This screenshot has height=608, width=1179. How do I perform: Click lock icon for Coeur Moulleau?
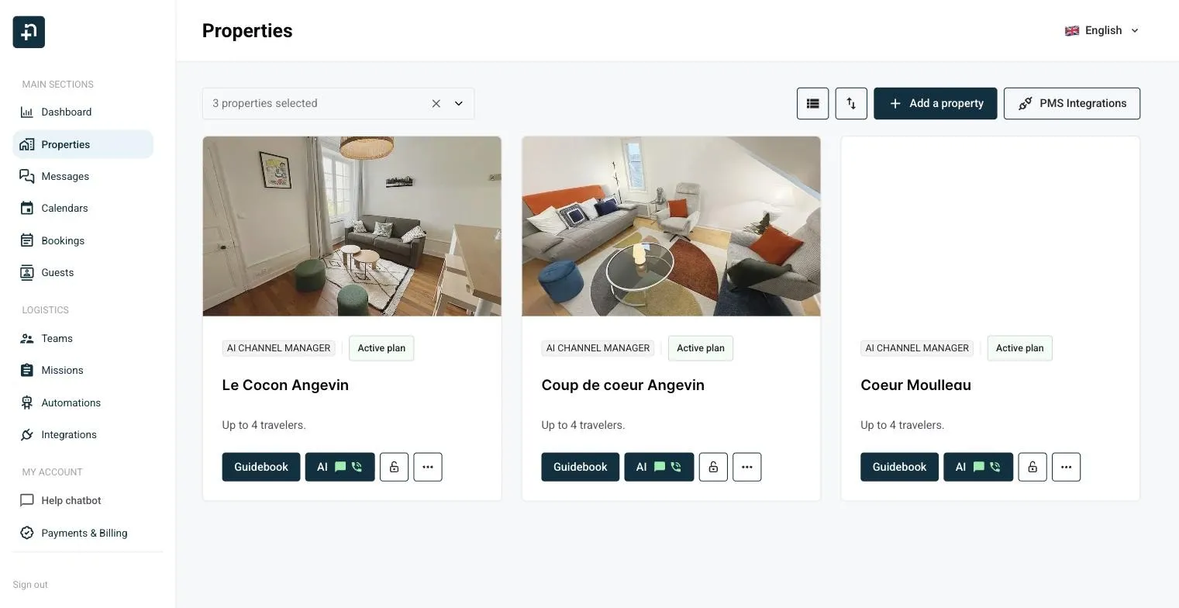1032,467
